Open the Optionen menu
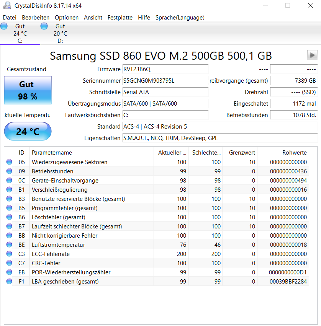 coord(66,17)
